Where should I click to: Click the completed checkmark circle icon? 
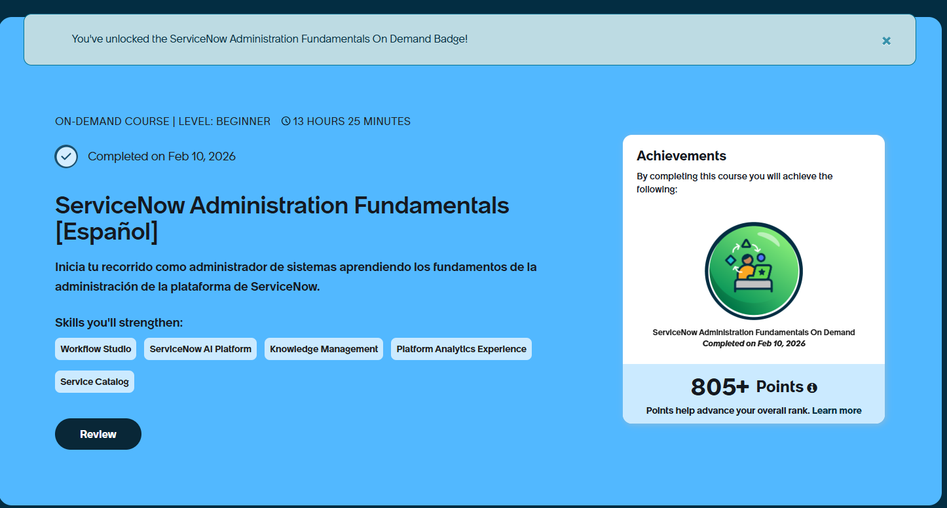click(66, 156)
